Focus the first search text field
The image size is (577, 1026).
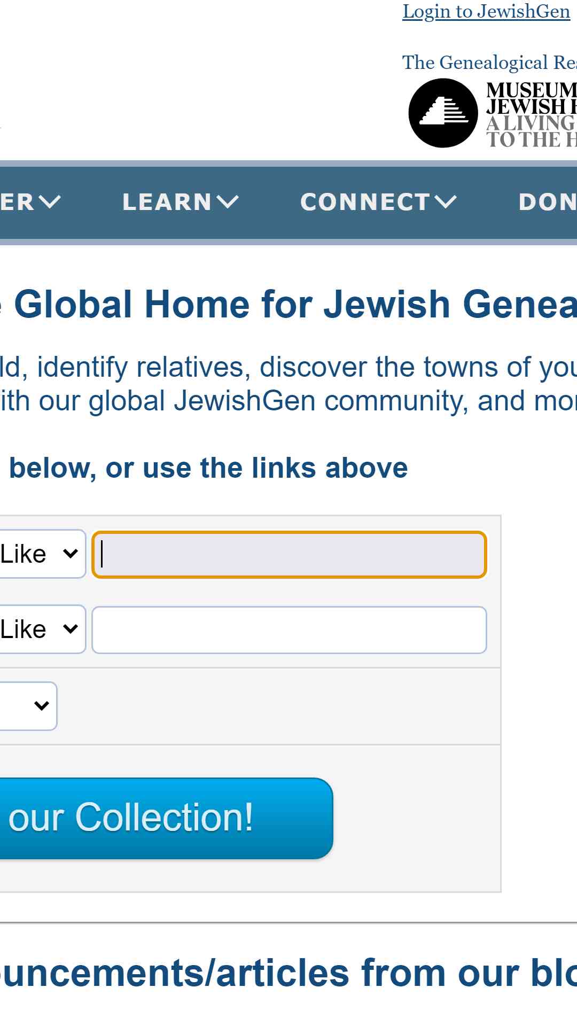click(x=289, y=555)
